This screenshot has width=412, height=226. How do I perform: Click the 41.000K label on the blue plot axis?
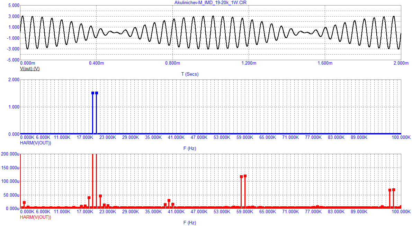pyautogui.click(x=176, y=138)
